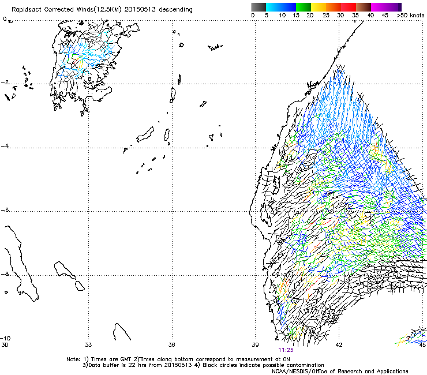The width and height of the screenshot is (427, 375).
Task: Click the latitude label '-8' on left axis
Action: coord(5,274)
